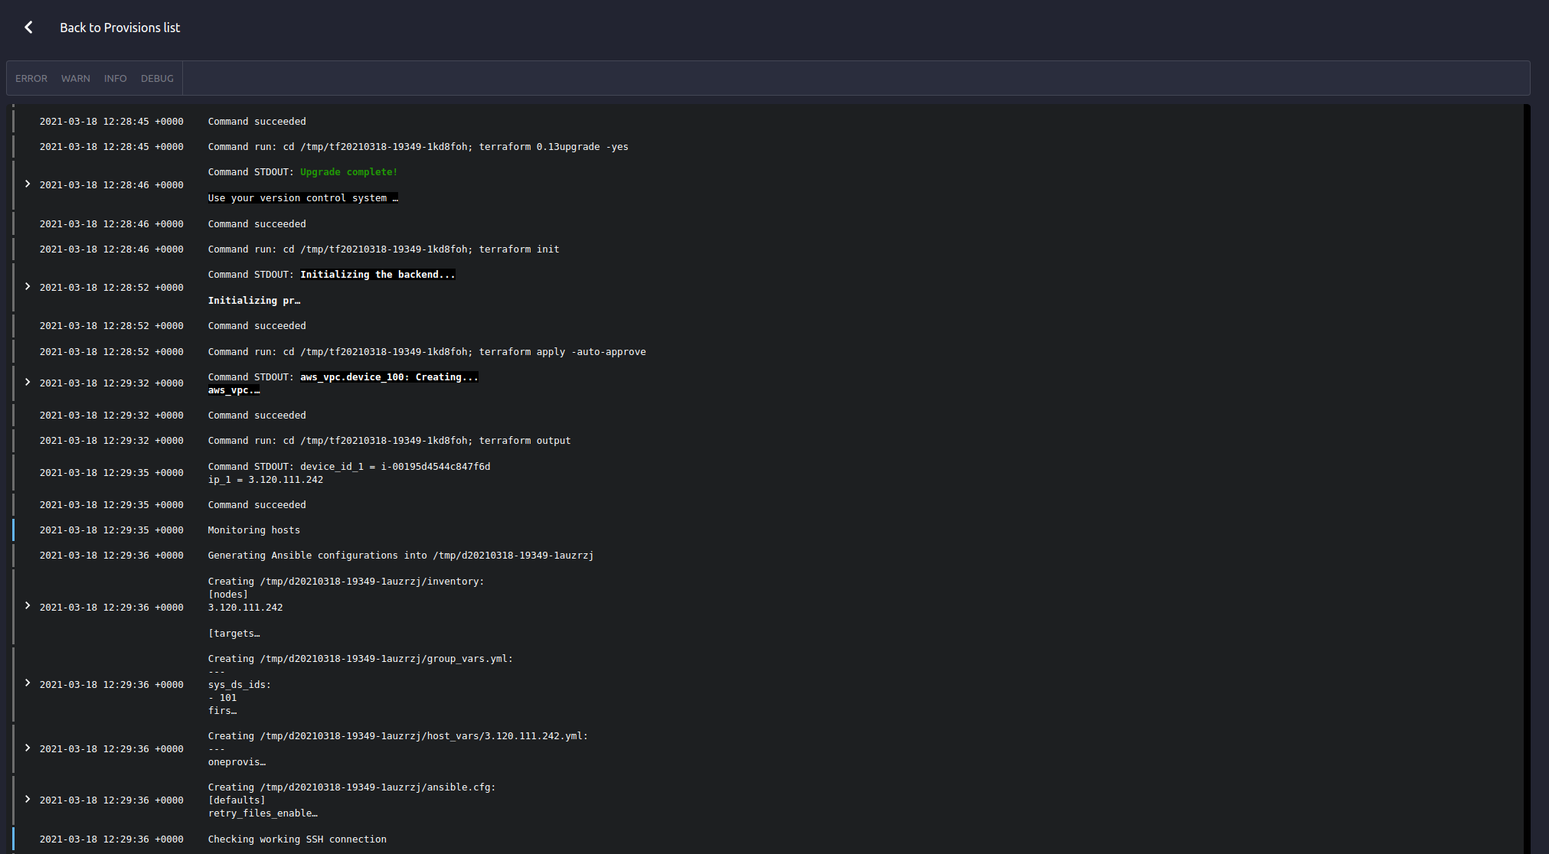Expand the 12:28:46 Upgrade complete log entry

pos(28,184)
